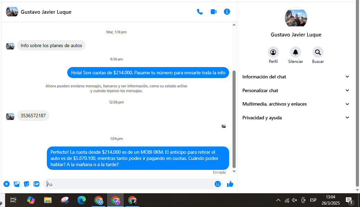
Task: Click the '12:06 pm' timestamp
Action: point(116,102)
